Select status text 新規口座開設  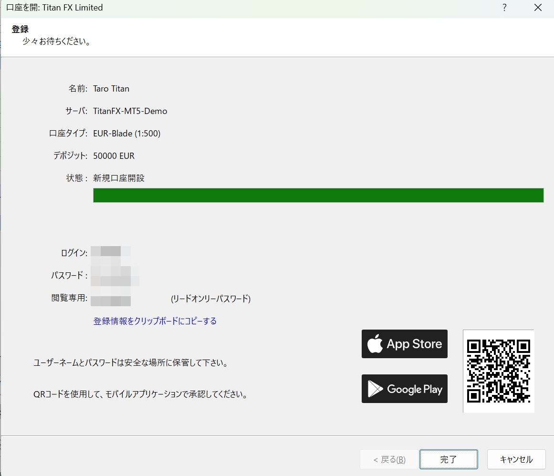pos(119,178)
